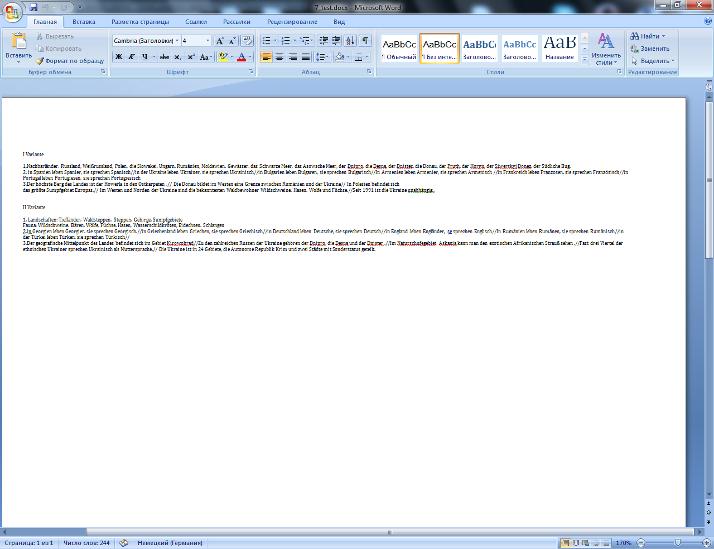Apply the Обычный style
The height and width of the screenshot is (549, 714).
coord(399,49)
